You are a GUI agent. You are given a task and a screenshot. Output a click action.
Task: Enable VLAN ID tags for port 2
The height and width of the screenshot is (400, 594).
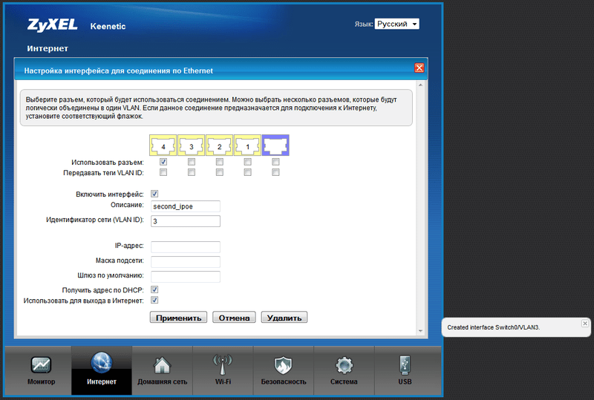point(219,172)
